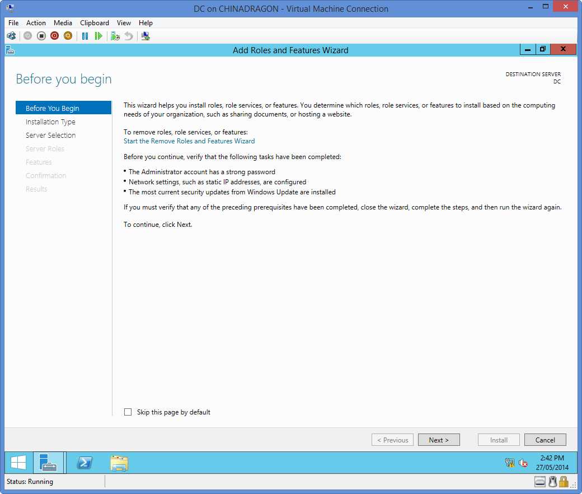Open File Explorer from the guest taskbar

pos(119,463)
